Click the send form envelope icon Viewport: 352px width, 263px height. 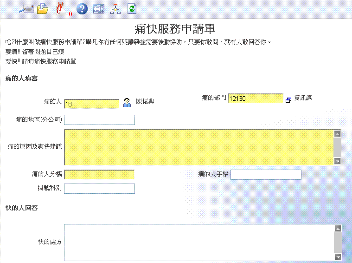coord(26,9)
